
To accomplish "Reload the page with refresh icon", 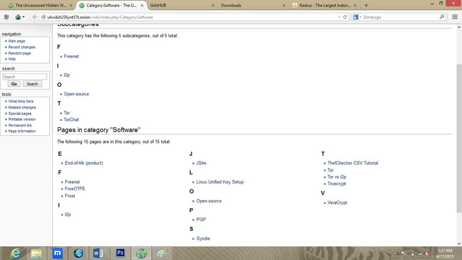I will click(x=345, y=17).
